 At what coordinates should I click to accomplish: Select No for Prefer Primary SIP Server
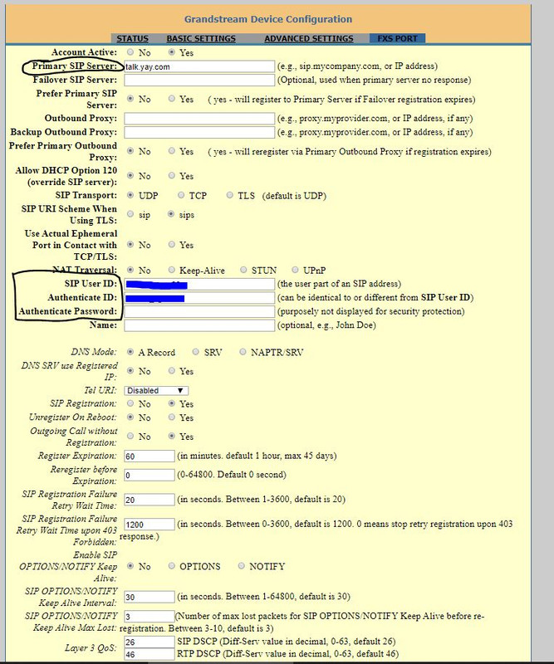point(130,99)
